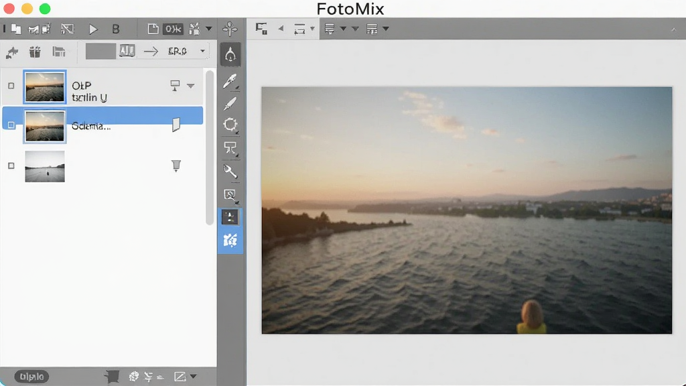Click the layer list vertical scrollbar
Viewport: 686px width, 386px height.
click(x=210, y=147)
